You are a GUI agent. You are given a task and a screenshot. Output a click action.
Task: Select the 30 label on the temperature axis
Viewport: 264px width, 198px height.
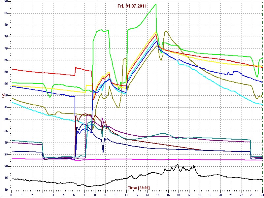click(x=6, y=143)
